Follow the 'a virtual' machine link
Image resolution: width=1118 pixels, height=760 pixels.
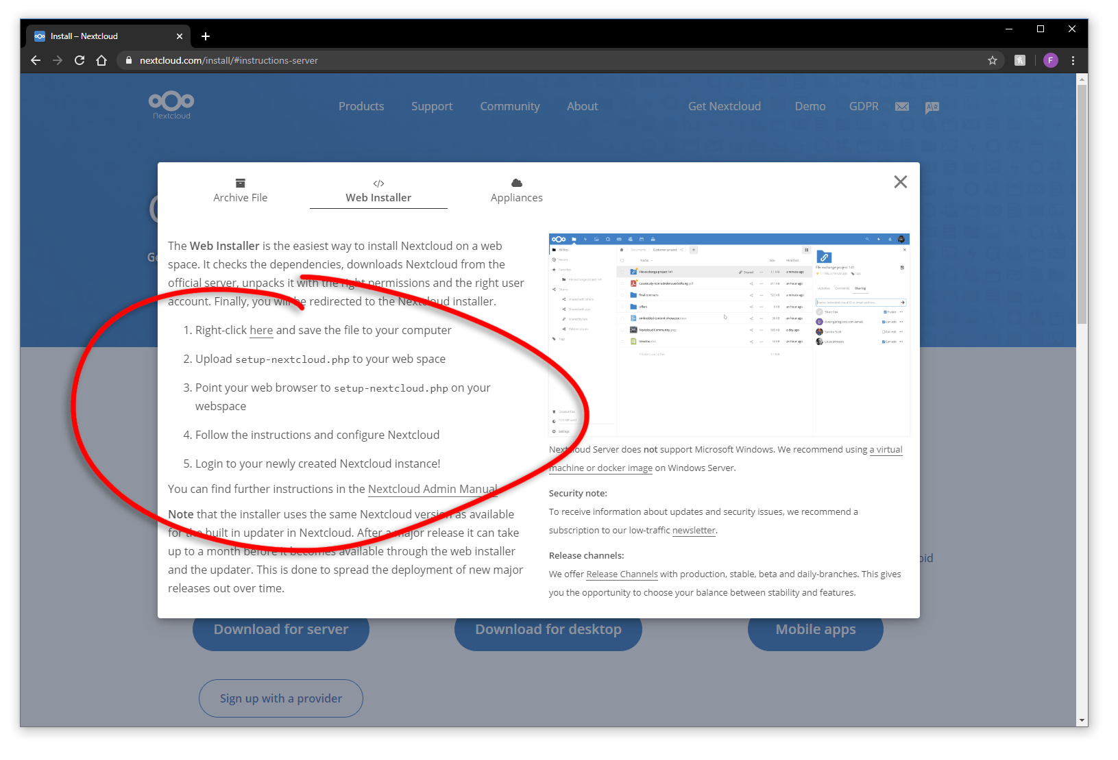coord(886,450)
